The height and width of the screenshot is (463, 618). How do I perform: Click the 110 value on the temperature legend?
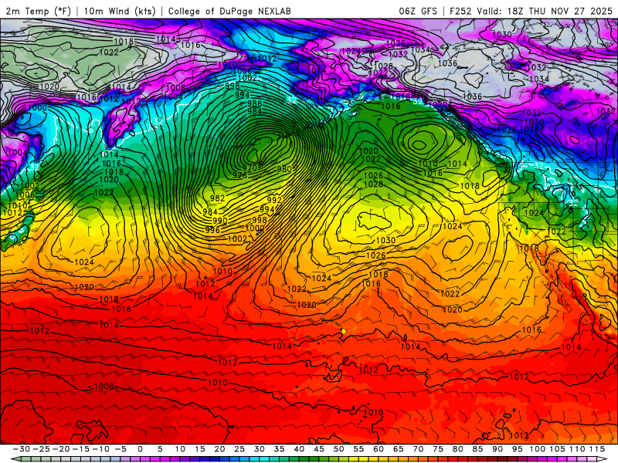pyautogui.click(x=577, y=449)
